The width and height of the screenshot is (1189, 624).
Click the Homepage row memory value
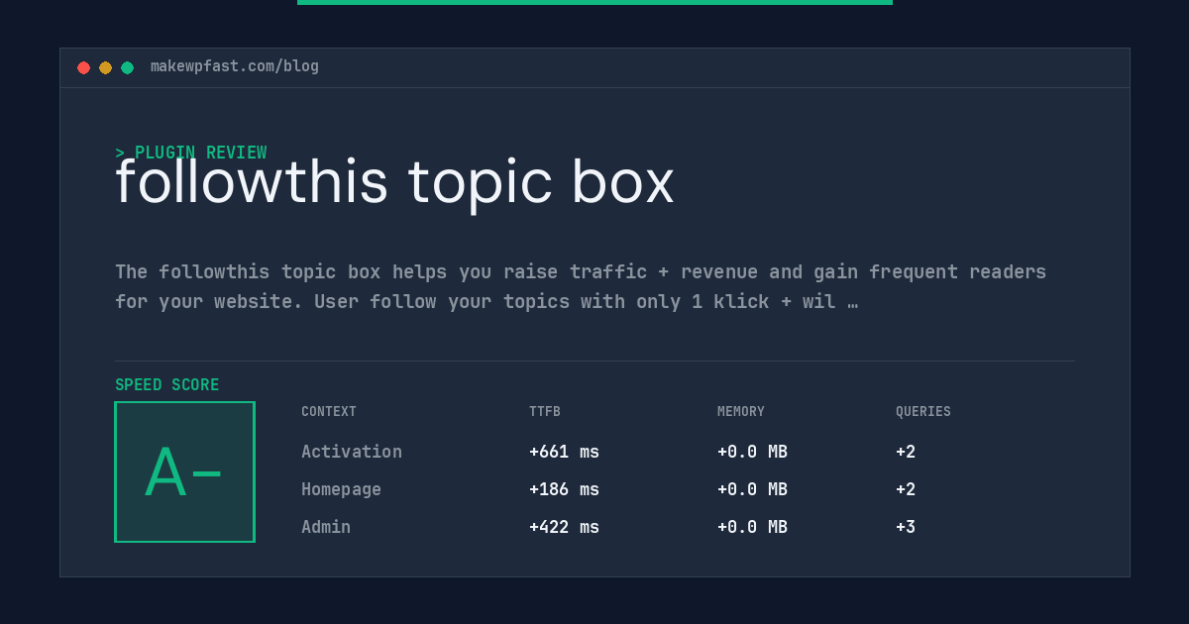[x=752, y=489]
